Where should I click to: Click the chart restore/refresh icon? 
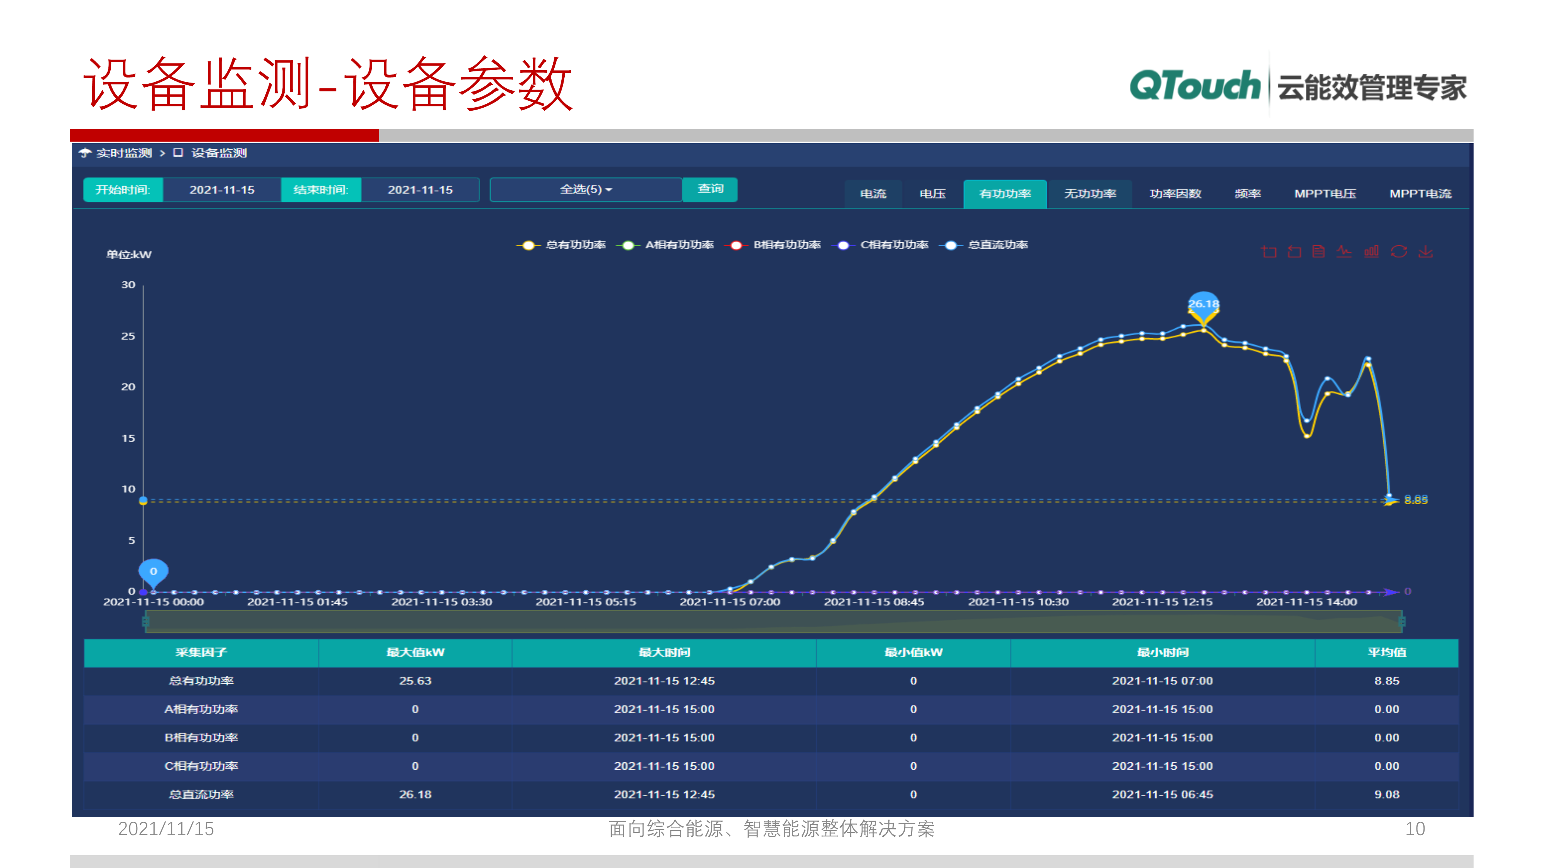point(1399,252)
